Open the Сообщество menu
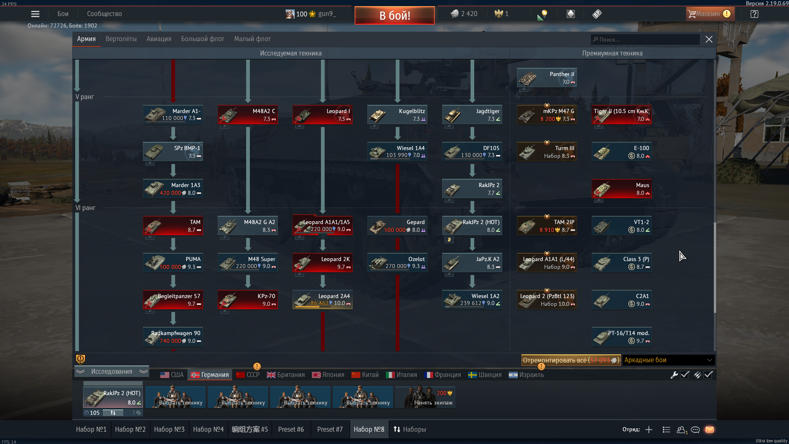 pyautogui.click(x=104, y=14)
